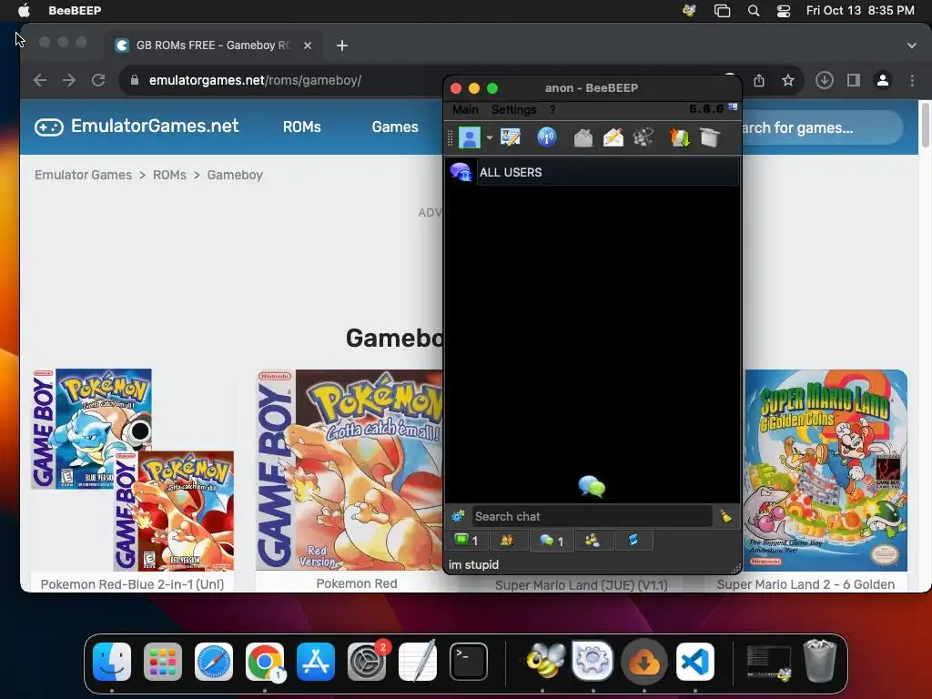932x699 pixels.
Task: Click the browser address bar URL
Action: point(255,80)
